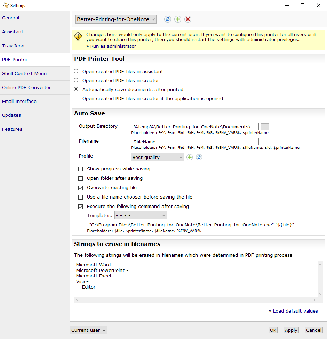Click the green plus icon to add a printer

177,19
